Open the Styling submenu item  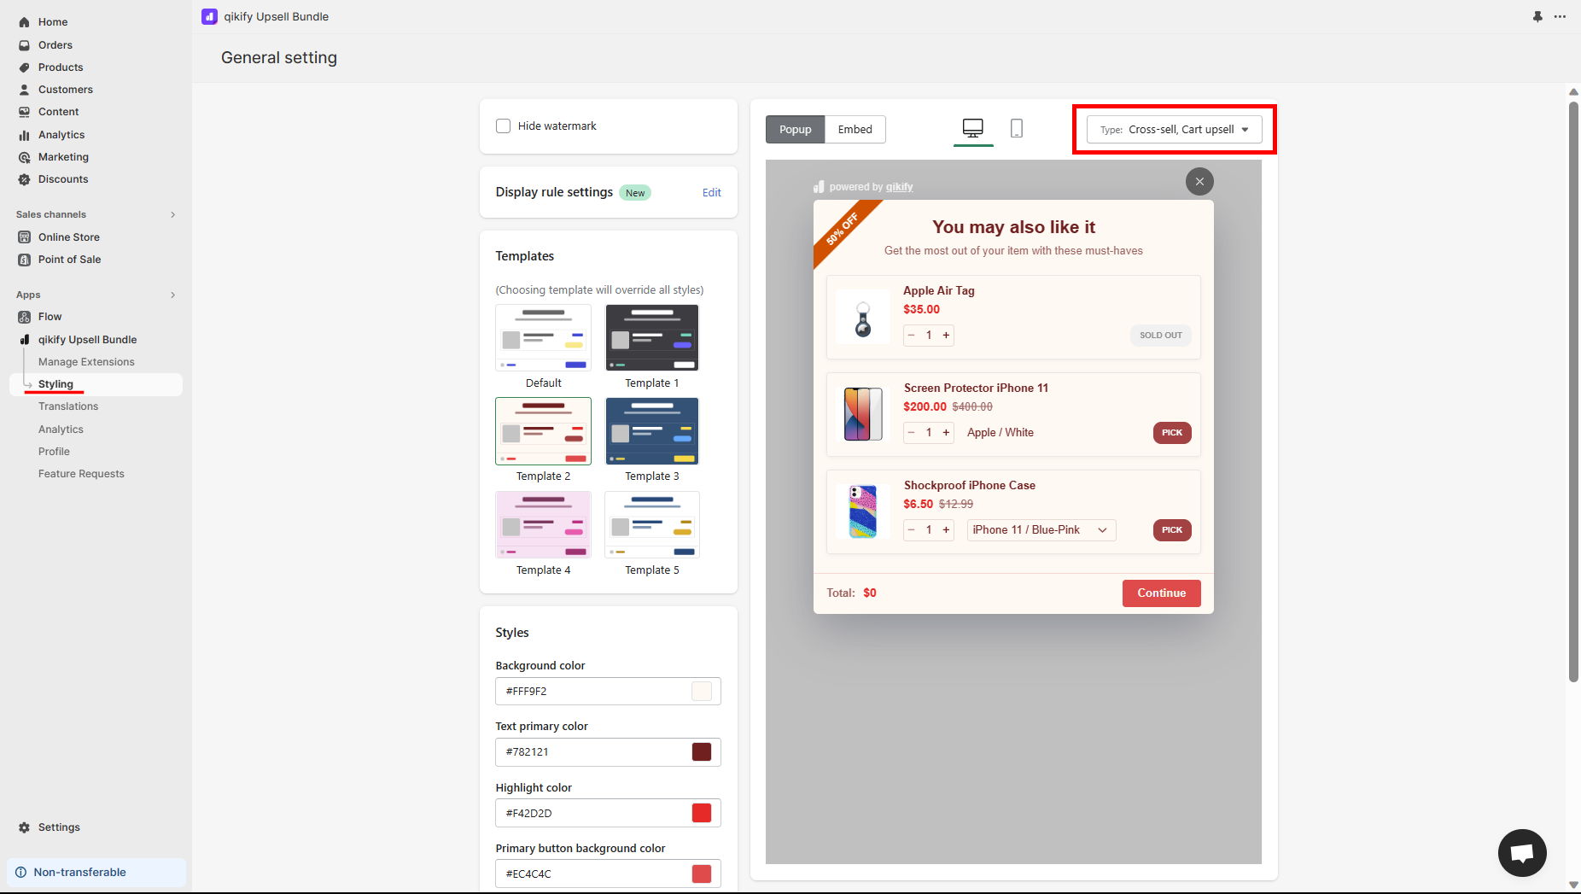55,384
